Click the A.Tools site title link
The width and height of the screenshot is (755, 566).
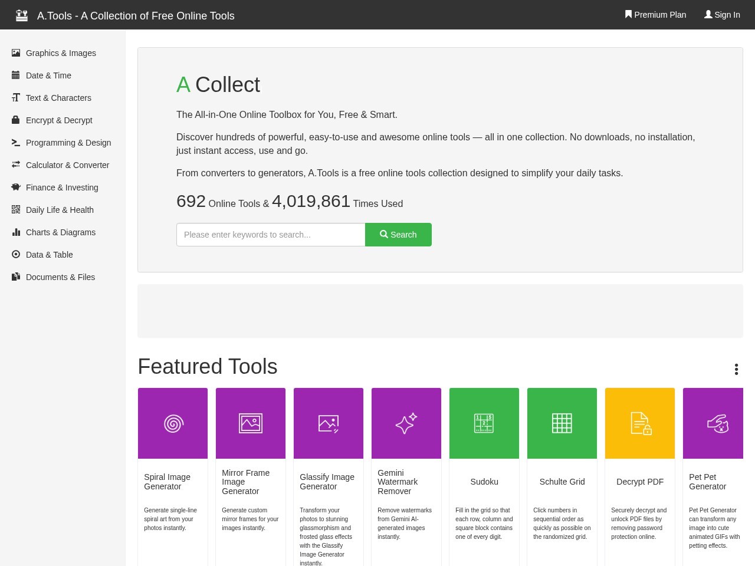point(136,16)
